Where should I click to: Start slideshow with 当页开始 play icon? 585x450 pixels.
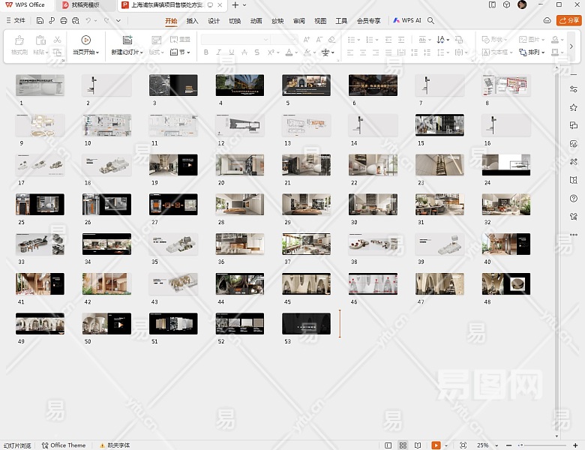tap(85, 40)
